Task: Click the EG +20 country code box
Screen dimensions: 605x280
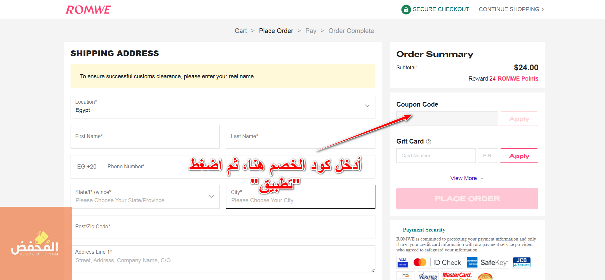Action: coord(87,167)
